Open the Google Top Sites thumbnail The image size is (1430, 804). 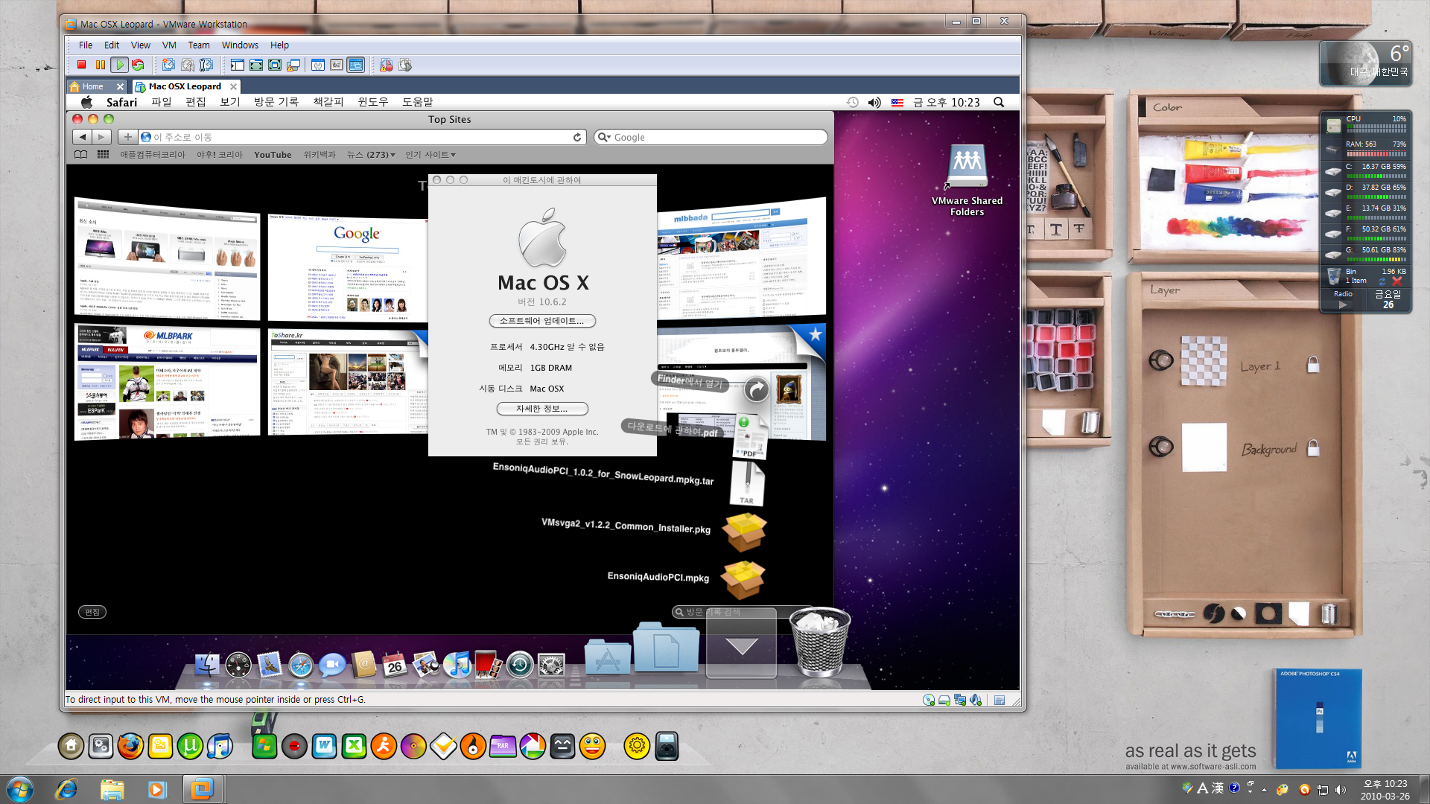pyautogui.click(x=348, y=268)
